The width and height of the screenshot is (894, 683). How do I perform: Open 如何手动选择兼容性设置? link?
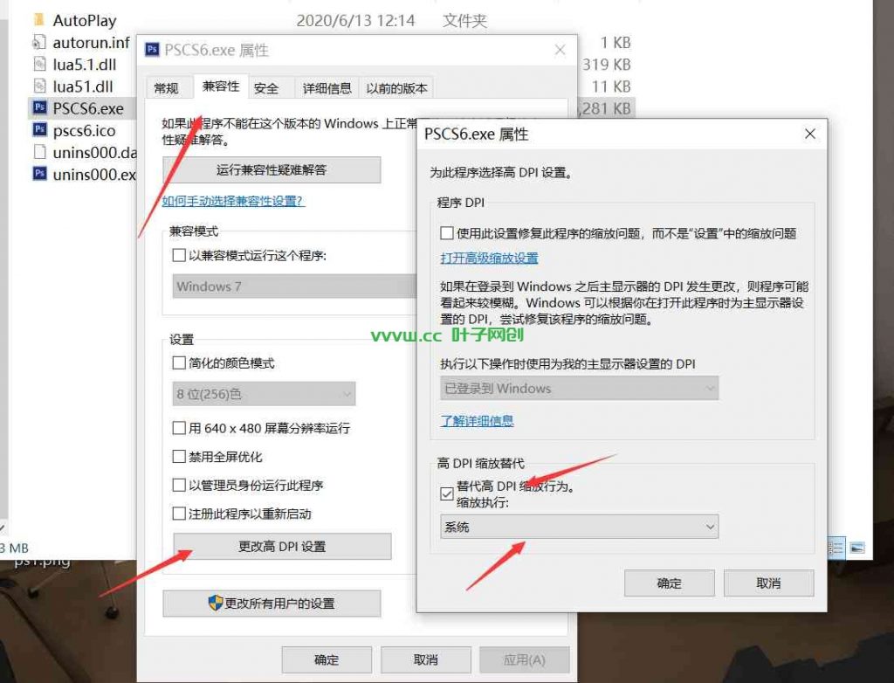[233, 201]
